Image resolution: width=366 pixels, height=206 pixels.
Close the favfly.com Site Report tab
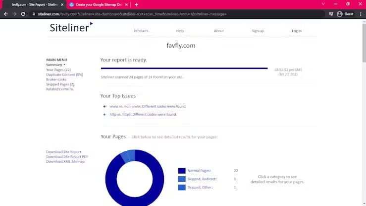pos(62,4)
